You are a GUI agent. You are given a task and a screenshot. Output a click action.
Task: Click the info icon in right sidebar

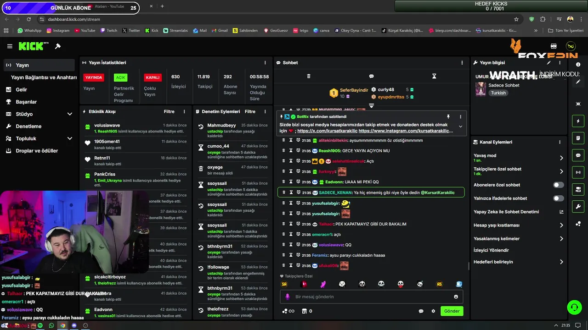(x=578, y=65)
